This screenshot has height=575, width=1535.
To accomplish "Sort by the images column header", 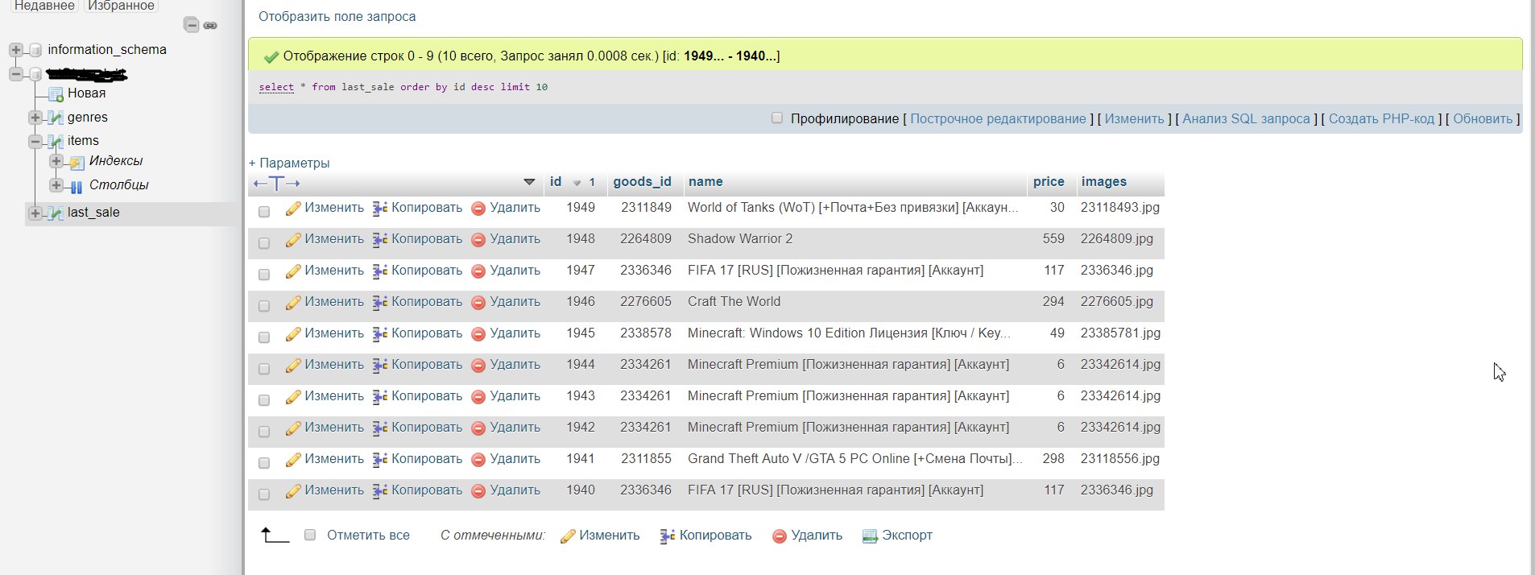I will tap(1103, 182).
